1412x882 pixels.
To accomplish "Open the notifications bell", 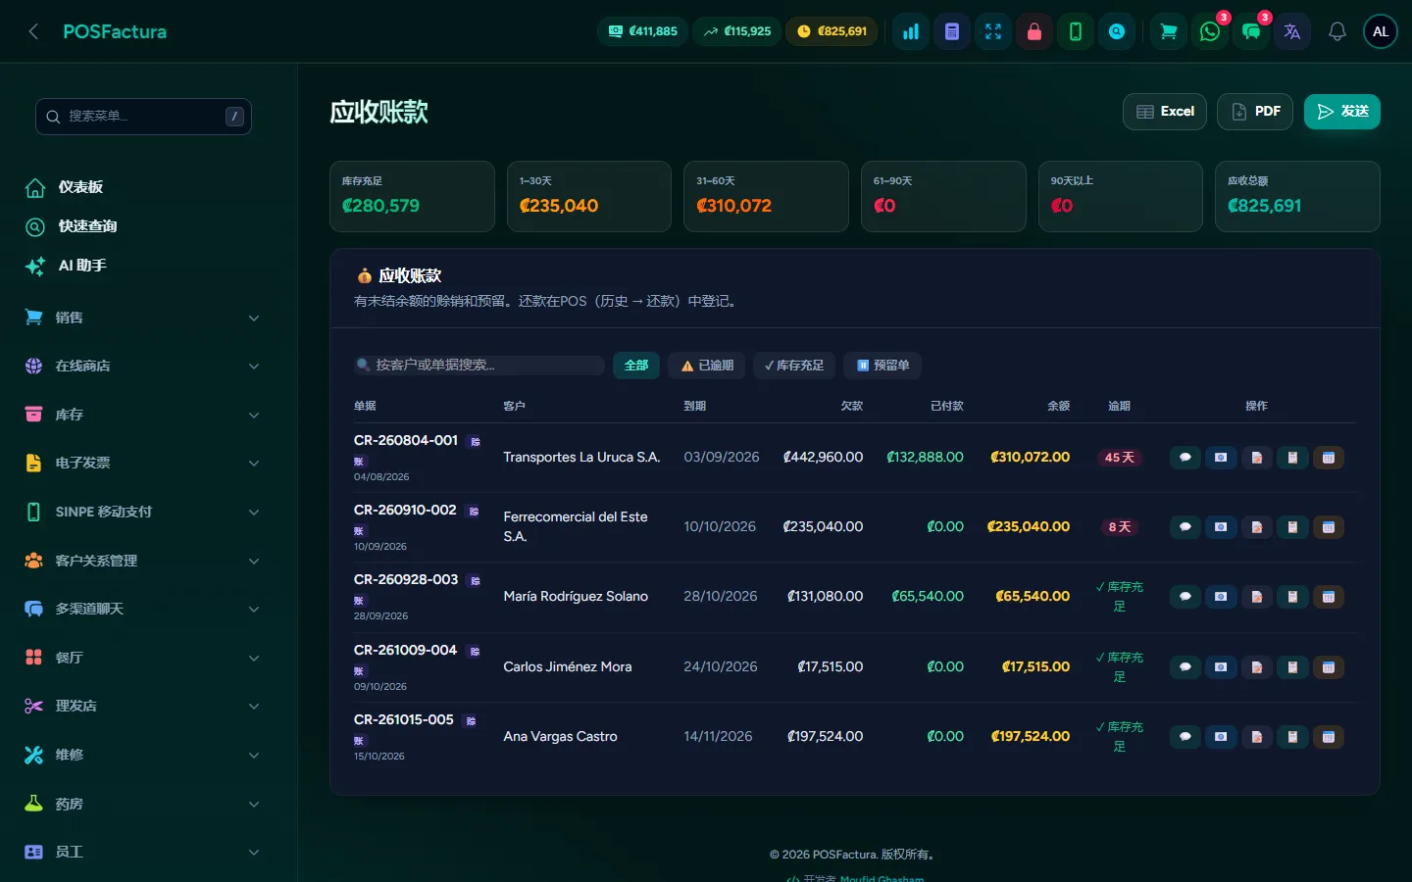I will pyautogui.click(x=1337, y=31).
